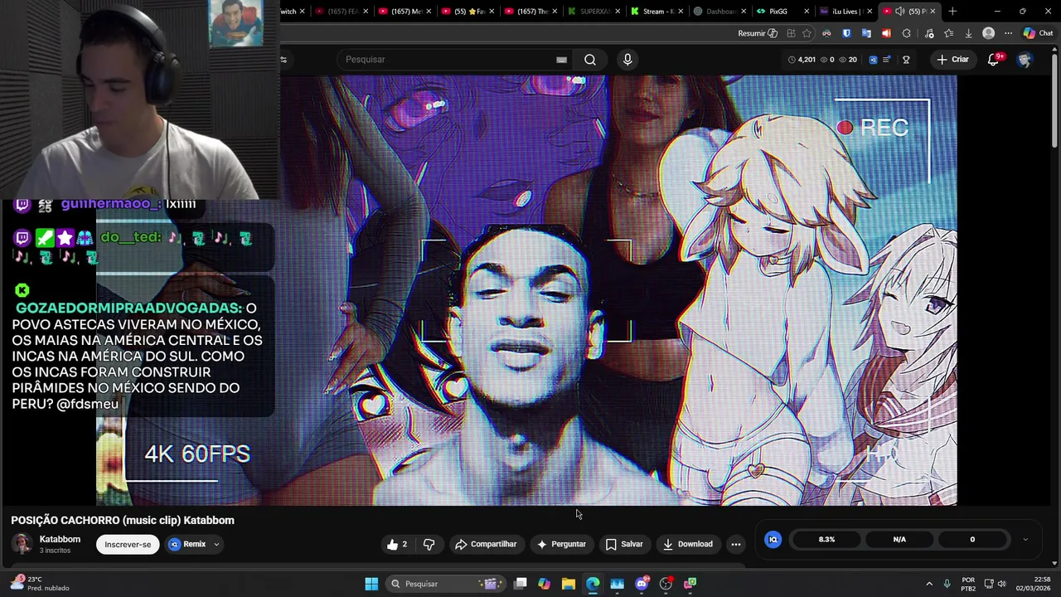Open browser extensions puzzle icon

point(906,33)
